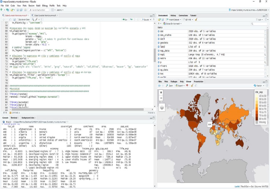Open the Import Dataset dropdown
Image resolution: width=270 pixels, height=189 pixels.
[173, 19]
